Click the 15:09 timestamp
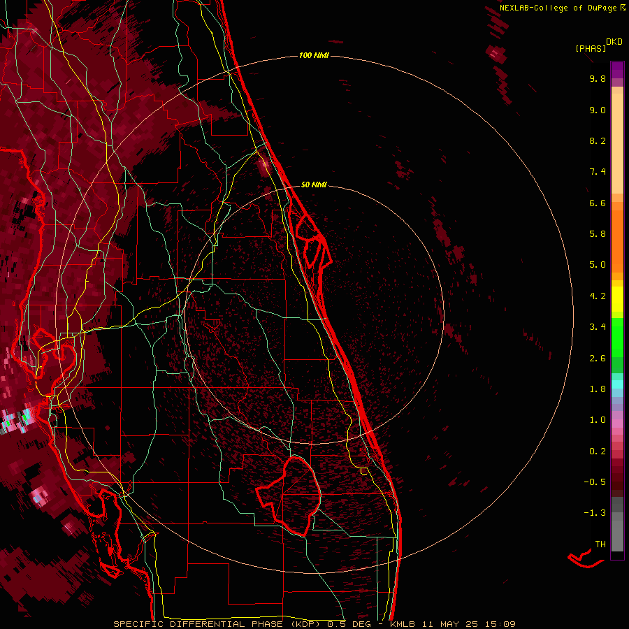Screen dimensions: 629x629 click(500, 624)
